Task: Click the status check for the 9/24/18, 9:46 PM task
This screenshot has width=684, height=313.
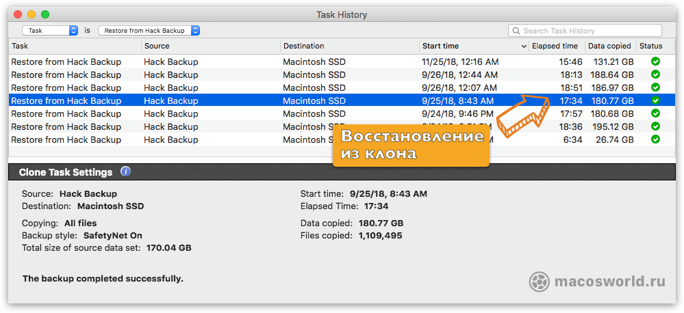Action: (655, 113)
